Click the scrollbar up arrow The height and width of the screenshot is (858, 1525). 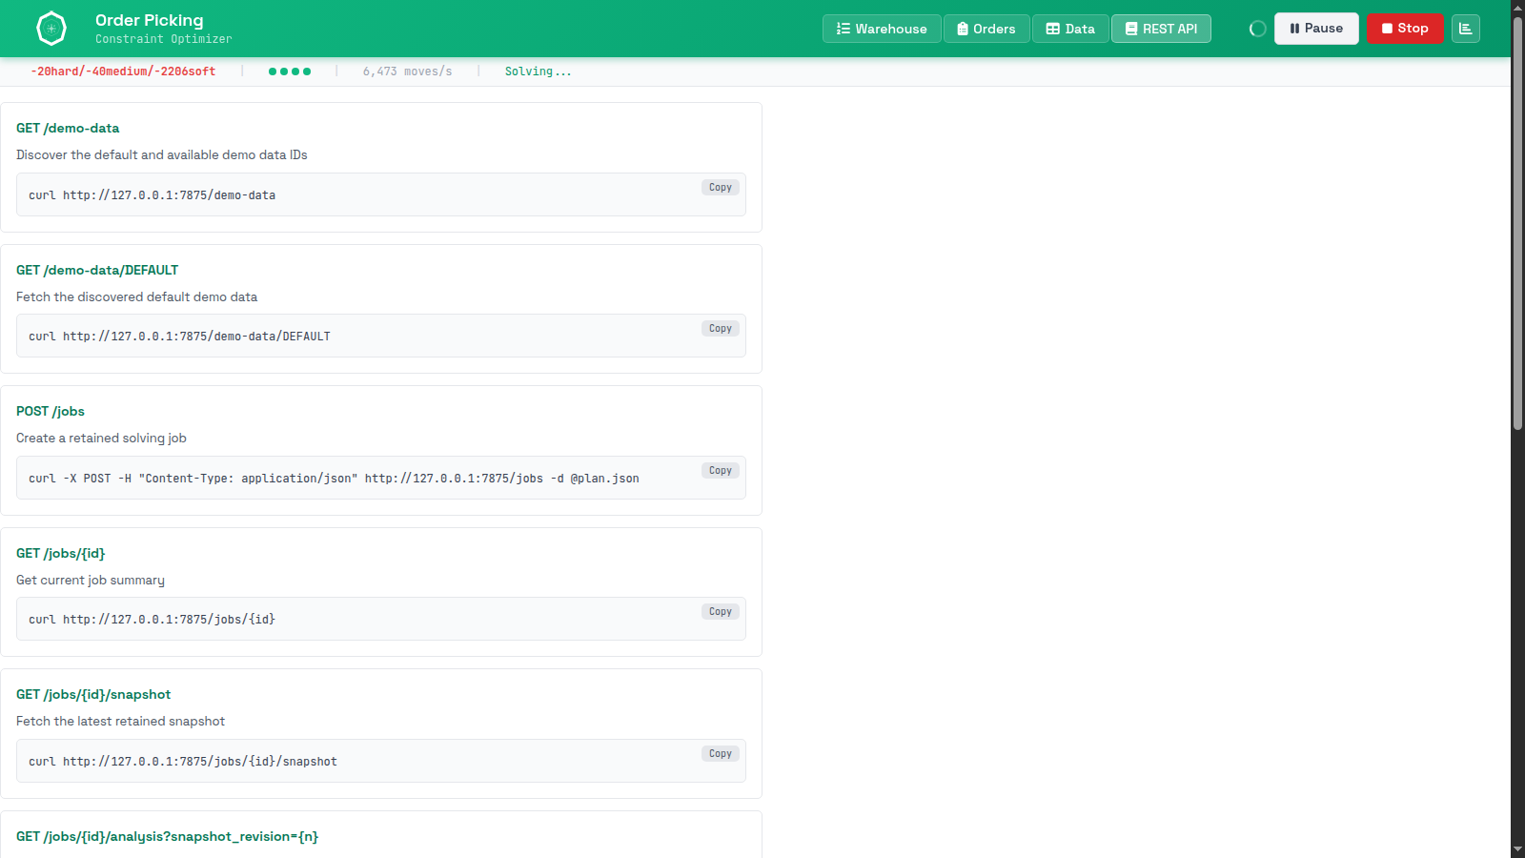[1517, 7]
